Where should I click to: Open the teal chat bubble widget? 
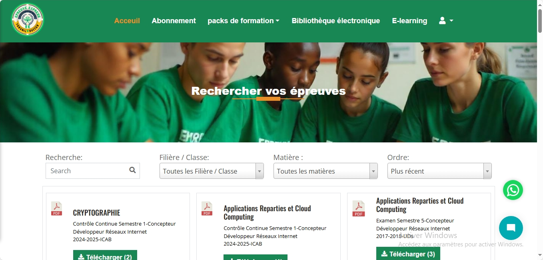pos(511,228)
